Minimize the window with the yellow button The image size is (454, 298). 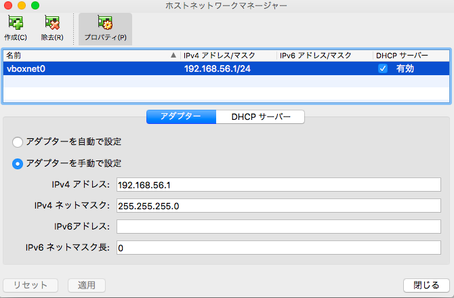coord(22,5)
